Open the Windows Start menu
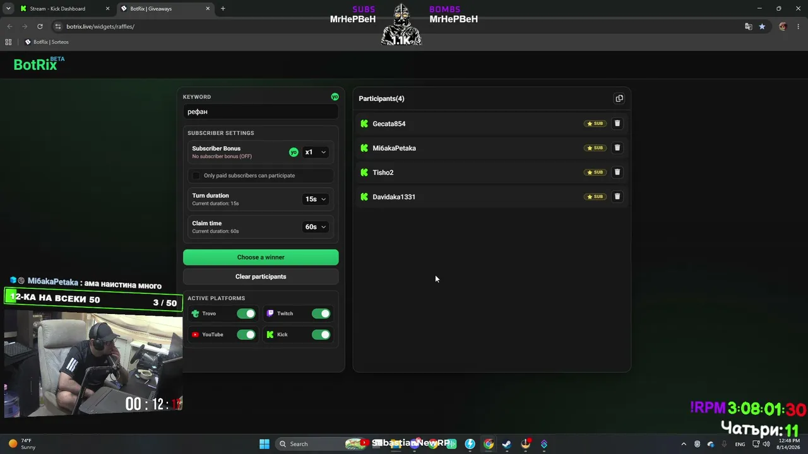 264,444
